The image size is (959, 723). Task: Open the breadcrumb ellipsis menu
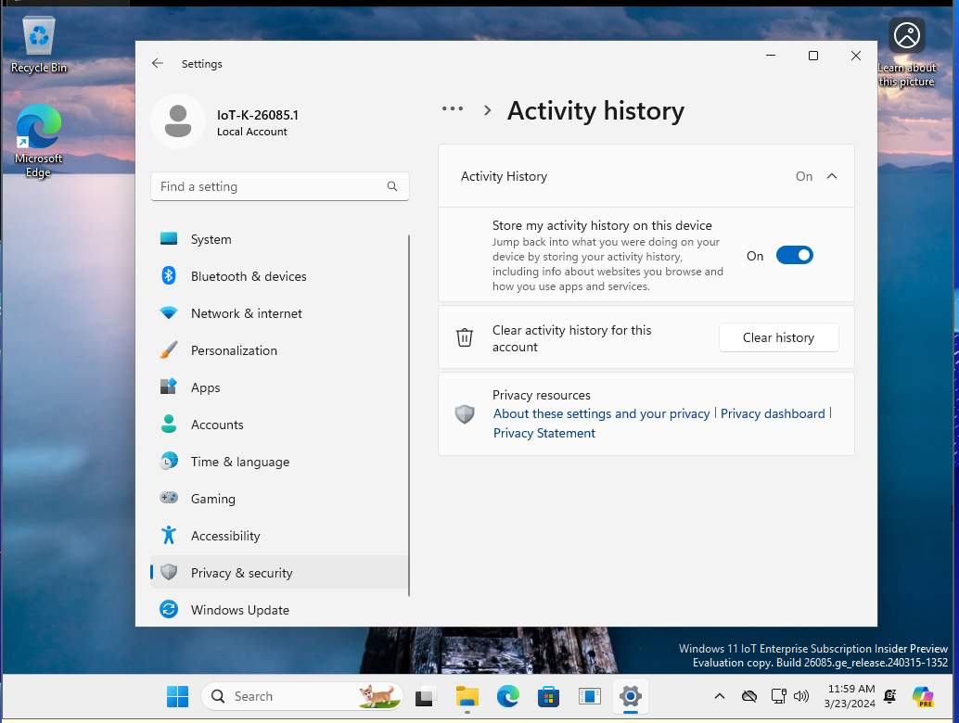click(453, 108)
